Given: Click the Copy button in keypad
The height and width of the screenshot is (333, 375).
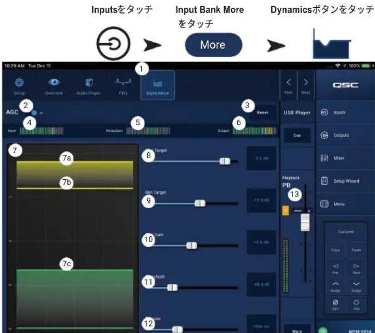Looking at the screenshot, I should coord(335,250).
